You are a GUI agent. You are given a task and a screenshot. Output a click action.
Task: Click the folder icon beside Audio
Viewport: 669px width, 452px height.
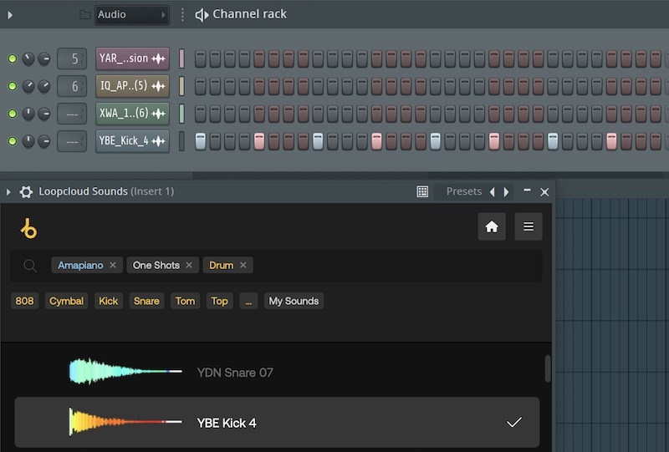tap(85, 15)
